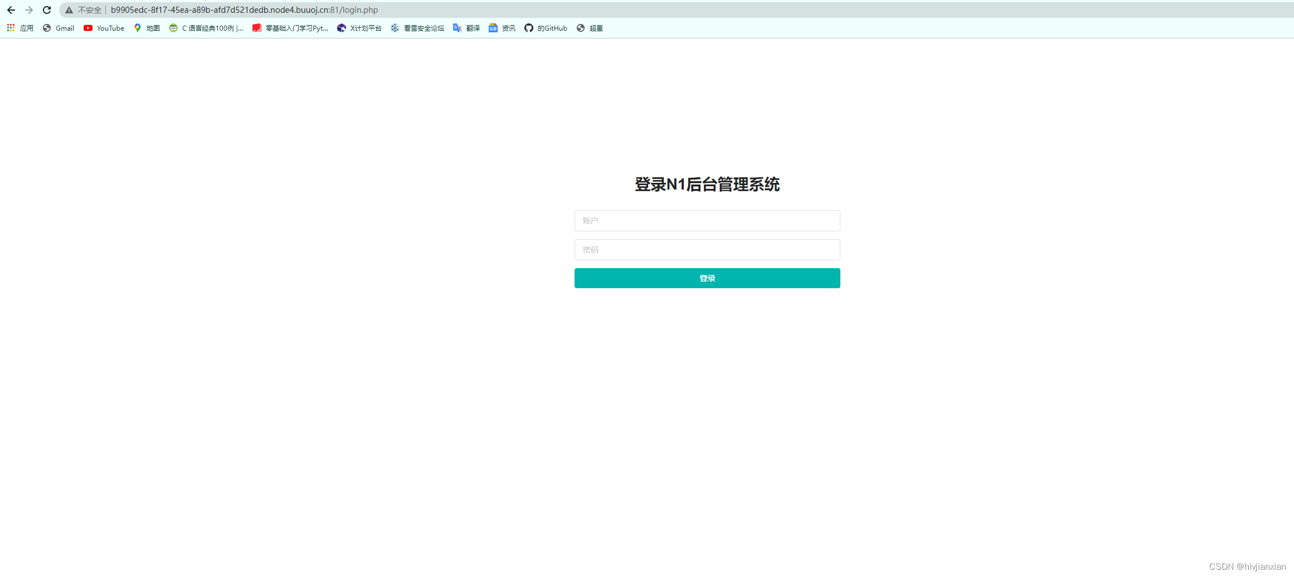Click the forward navigation arrow
1294x577 pixels.
pos(29,9)
